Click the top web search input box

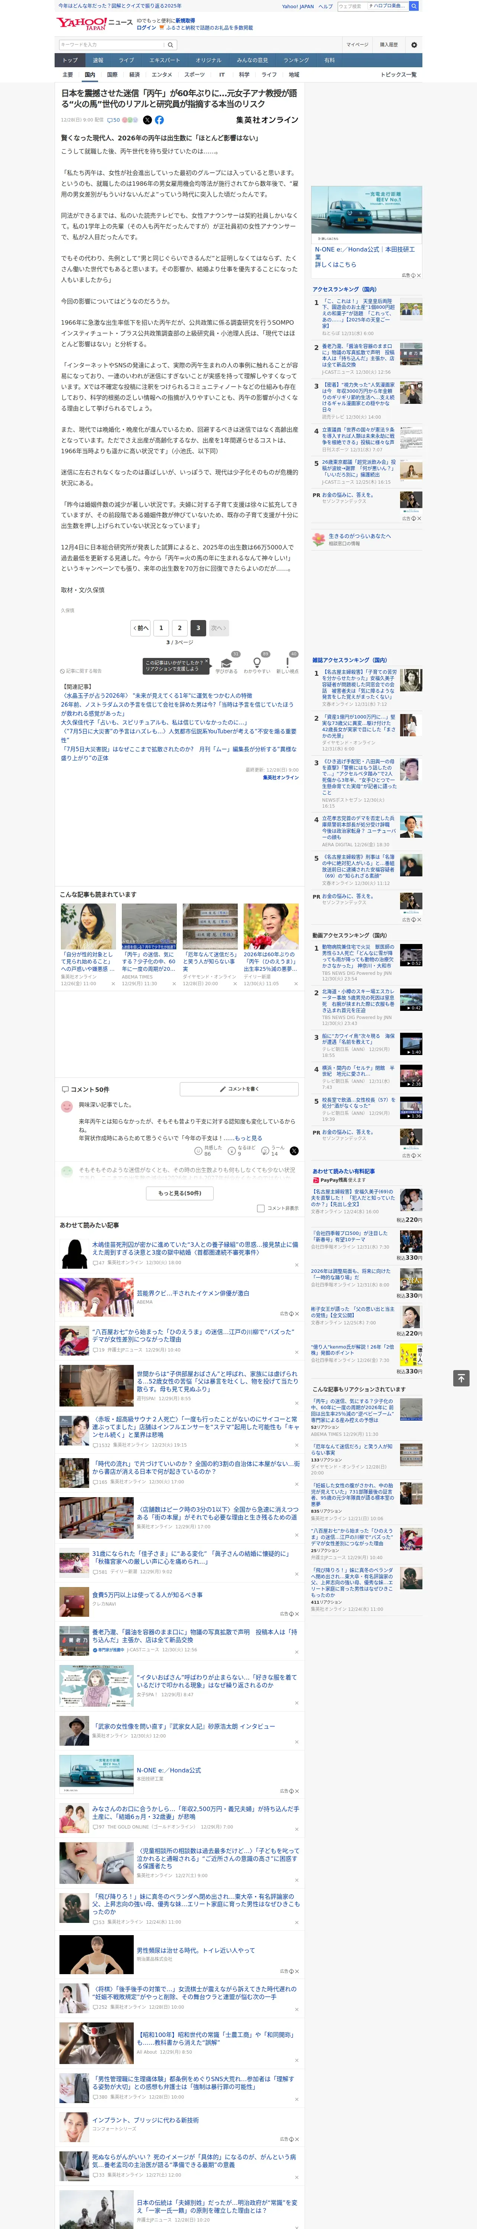351,6
